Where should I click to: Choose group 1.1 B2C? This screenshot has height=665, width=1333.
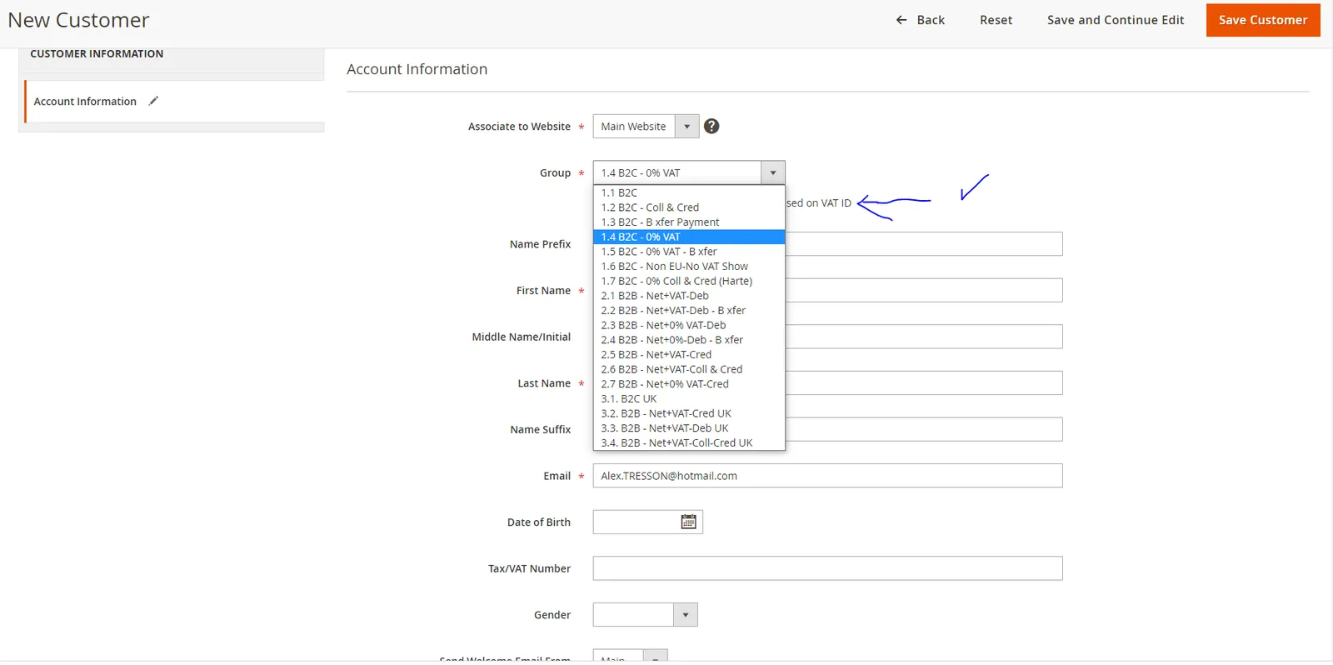(689, 192)
